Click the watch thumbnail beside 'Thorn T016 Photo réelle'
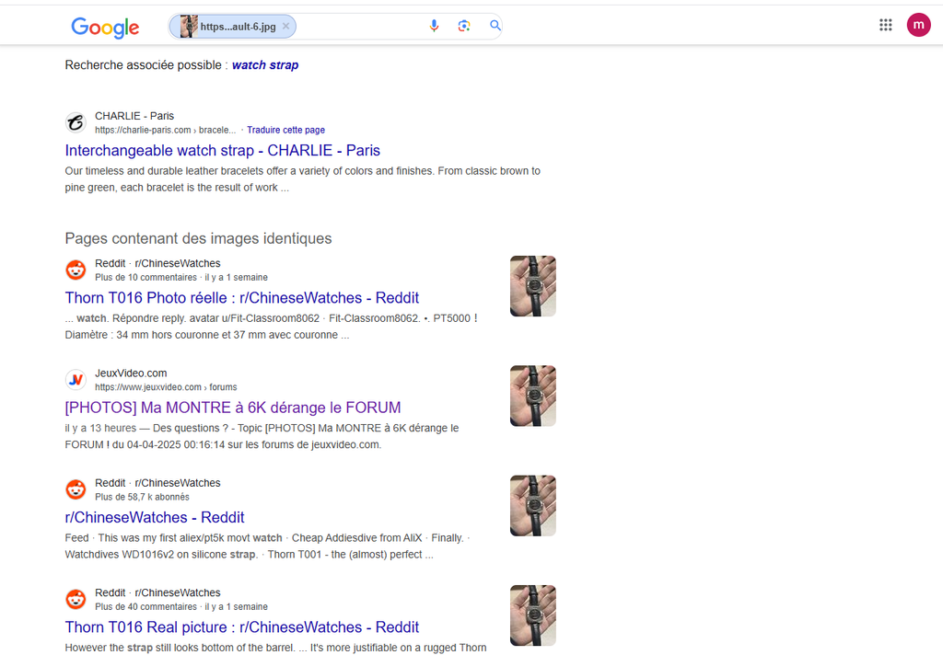 coord(532,286)
